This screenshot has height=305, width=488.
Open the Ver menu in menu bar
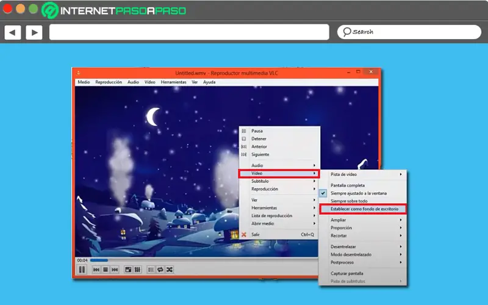195,82
